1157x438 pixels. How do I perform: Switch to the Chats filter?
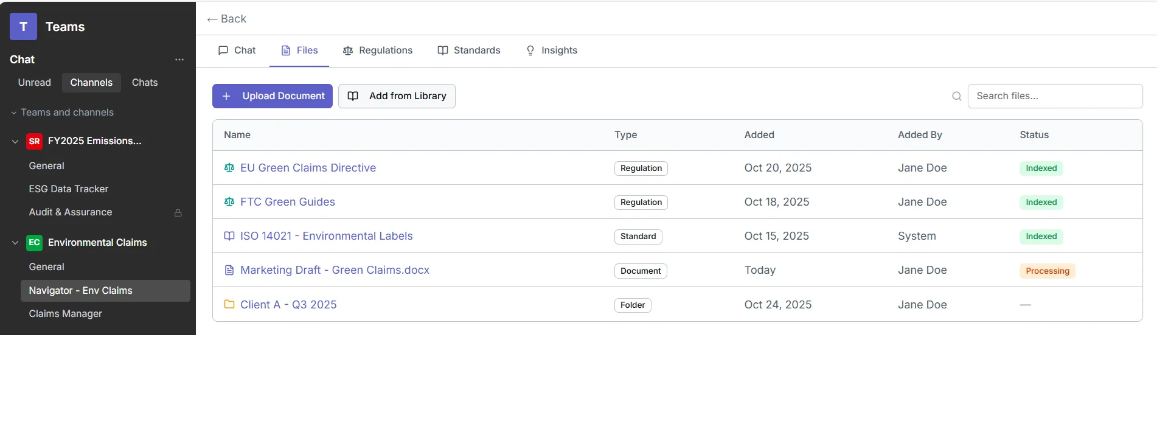145,83
